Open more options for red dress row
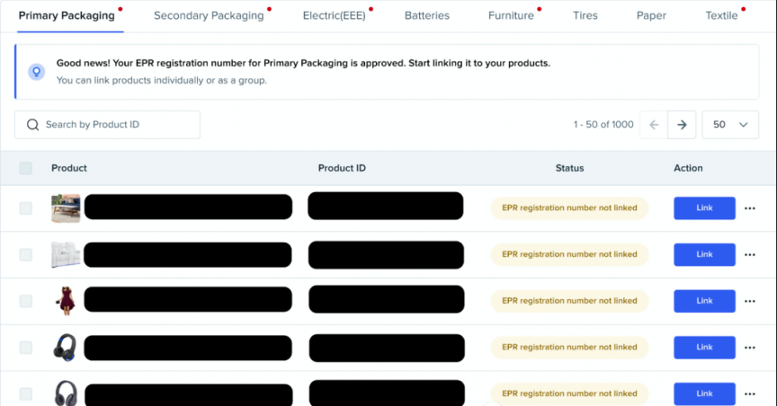This screenshot has height=406, width=777. [750, 301]
